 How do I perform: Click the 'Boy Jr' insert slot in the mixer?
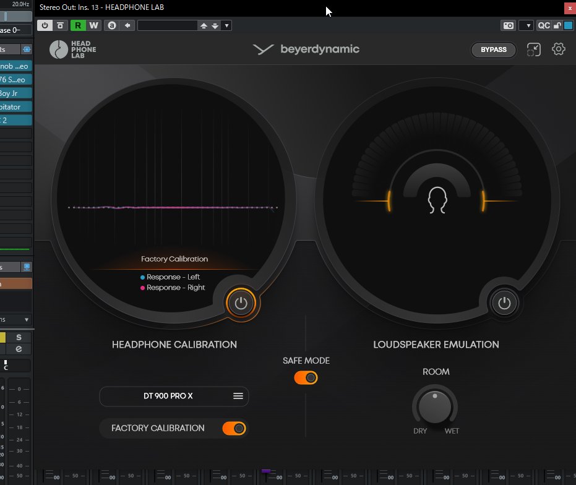tap(16, 93)
